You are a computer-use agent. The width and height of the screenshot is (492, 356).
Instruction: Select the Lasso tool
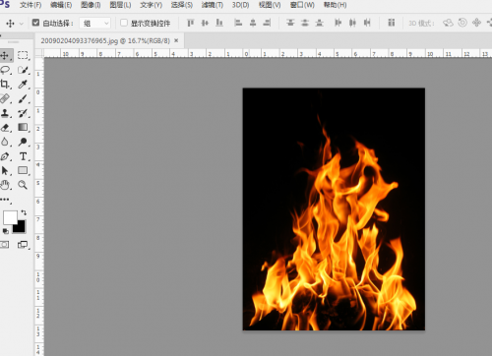tap(5, 70)
